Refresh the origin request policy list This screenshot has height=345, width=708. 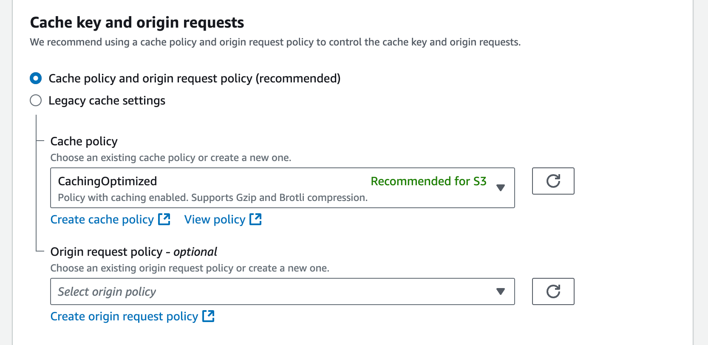click(553, 291)
